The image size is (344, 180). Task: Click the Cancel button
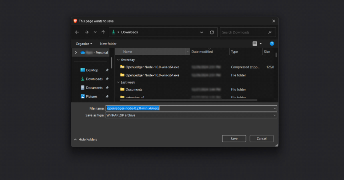[262, 138]
